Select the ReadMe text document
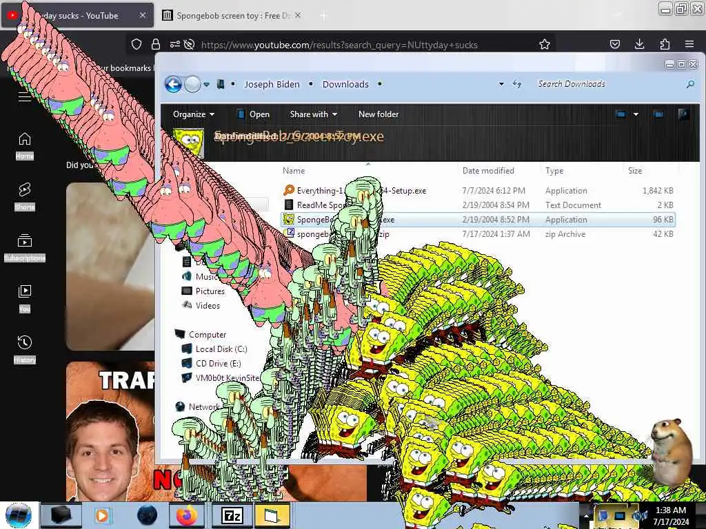This screenshot has width=706, height=529. pyautogui.click(x=478, y=205)
